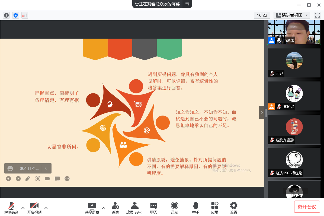
Task: Select the pencil annotation tool
Action: [x=28, y=179]
